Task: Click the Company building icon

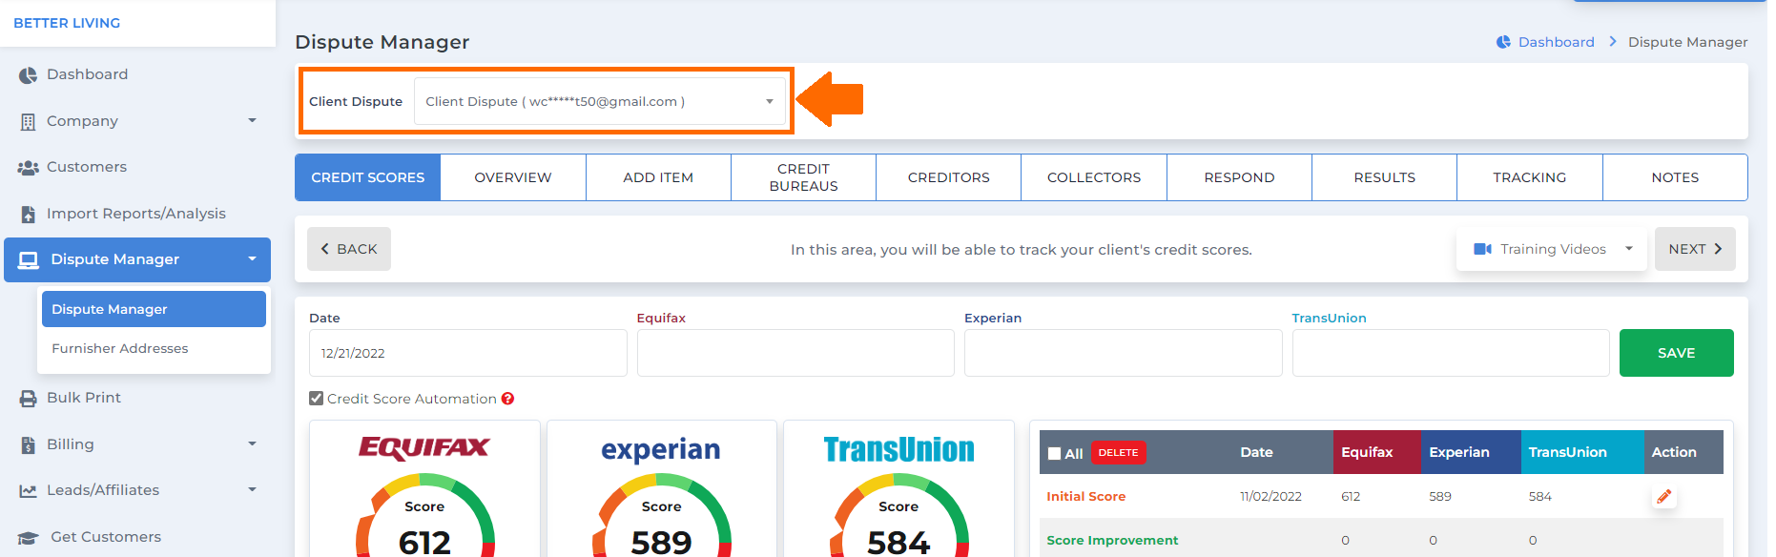Action: click(28, 122)
